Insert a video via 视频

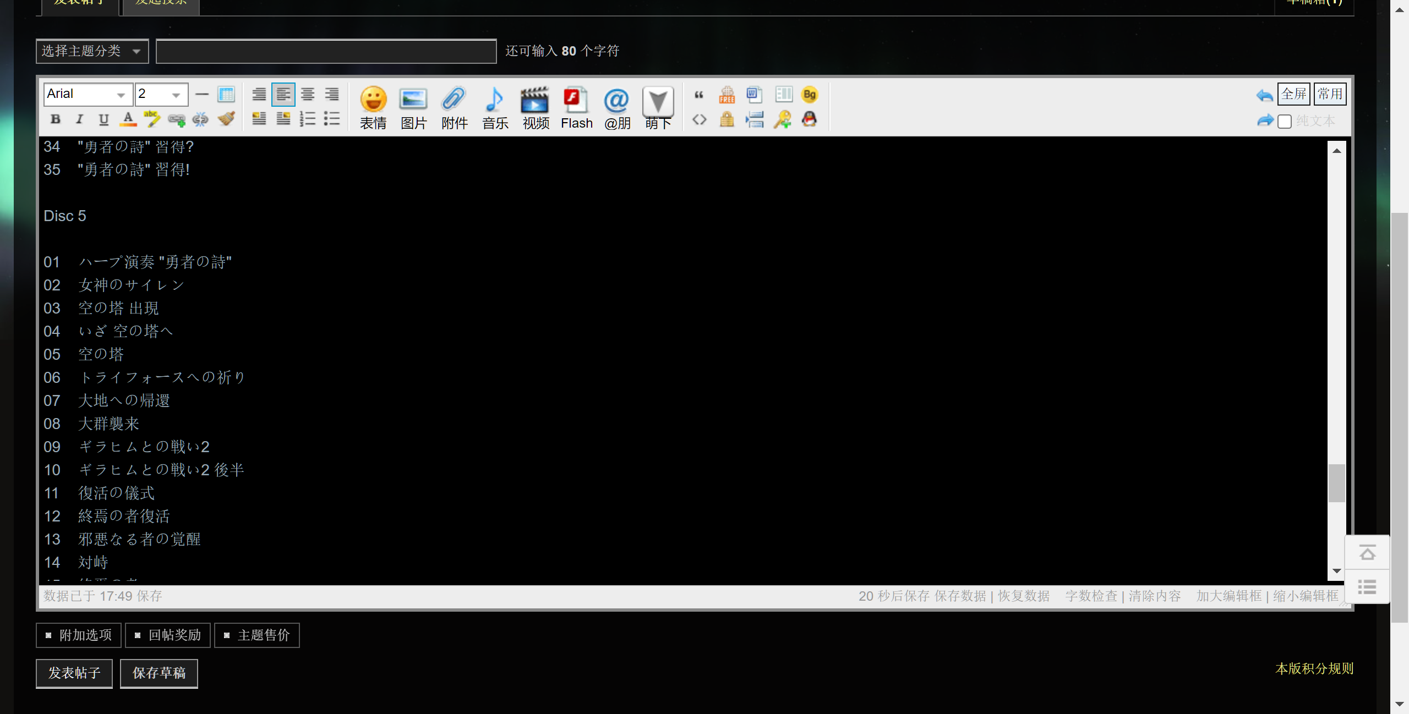click(536, 108)
